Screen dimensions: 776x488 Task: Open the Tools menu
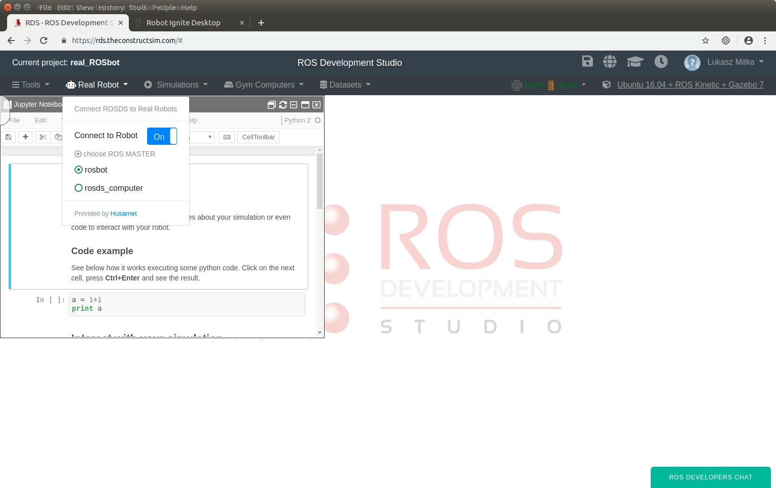pyautogui.click(x=31, y=85)
